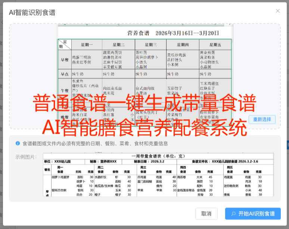Click the hint text about 食谱截图或文件
Screen dimensions: 289x229
pos(95,143)
